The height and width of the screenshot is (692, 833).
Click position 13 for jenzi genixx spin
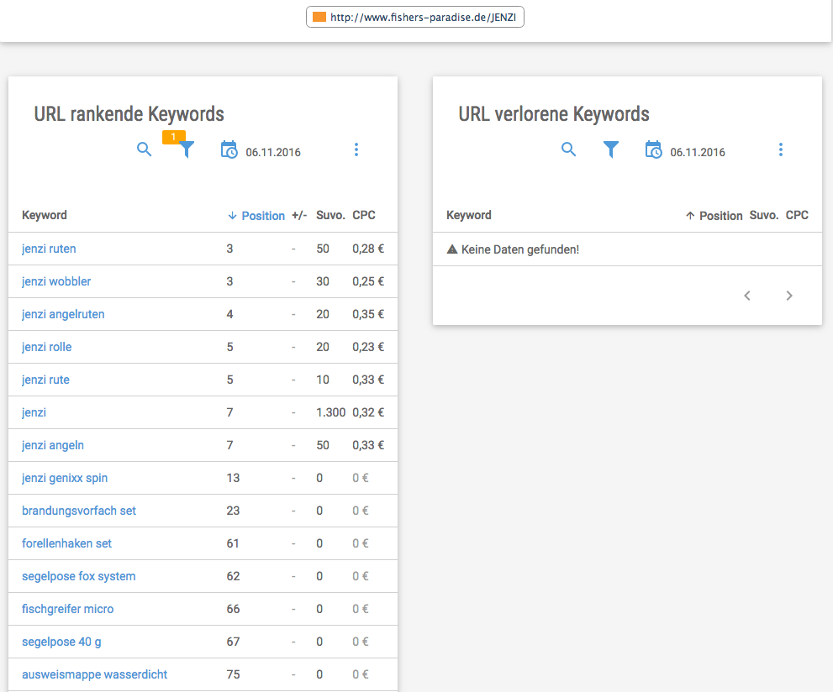pyautogui.click(x=233, y=478)
